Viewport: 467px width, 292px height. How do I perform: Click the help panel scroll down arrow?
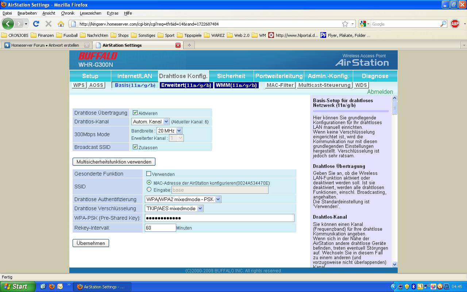click(x=394, y=264)
